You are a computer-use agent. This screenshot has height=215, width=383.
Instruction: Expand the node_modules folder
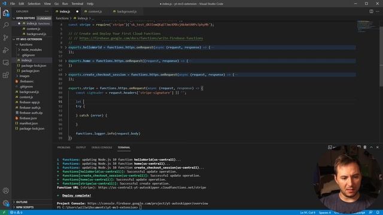click(x=32, y=50)
